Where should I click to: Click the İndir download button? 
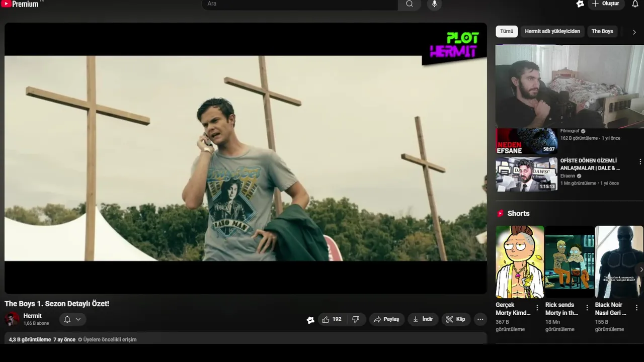pos(423,319)
